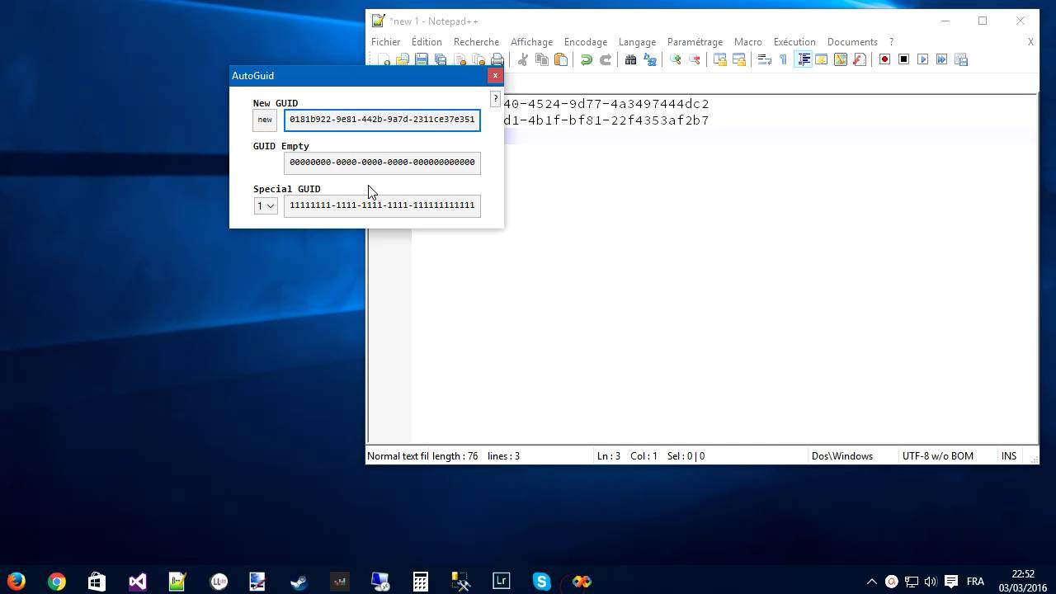The image size is (1056, 594).
Task: Play back the recorded macro
Action: point(922,59)
